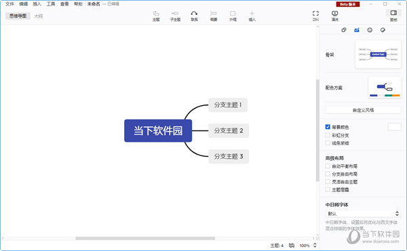Enable 灵活自由主题 checkbox
The height and width of the screenshot is (251, 407).
pyautogui.click(x=328, y=181)
